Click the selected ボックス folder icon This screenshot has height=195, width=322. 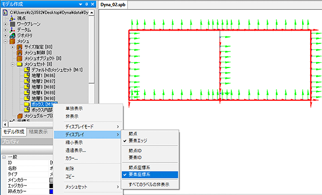pyautogui.click(x=27, y=104)
